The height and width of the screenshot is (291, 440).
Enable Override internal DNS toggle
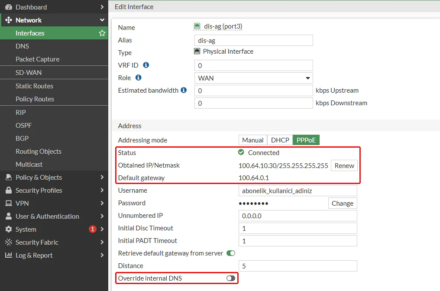[x=231, y=278]
